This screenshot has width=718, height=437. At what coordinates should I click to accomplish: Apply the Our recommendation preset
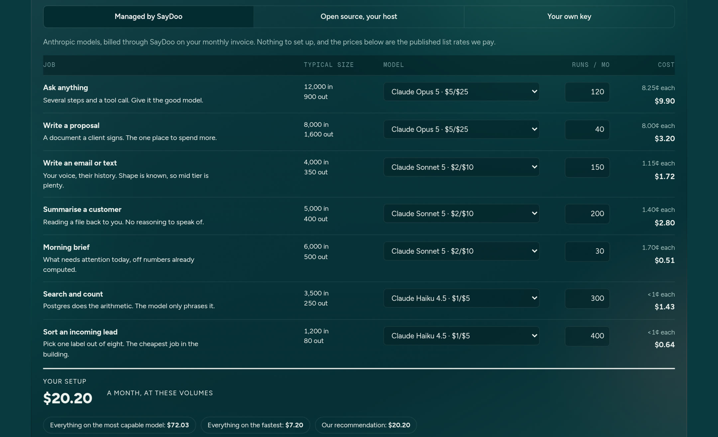coord(366,425)
